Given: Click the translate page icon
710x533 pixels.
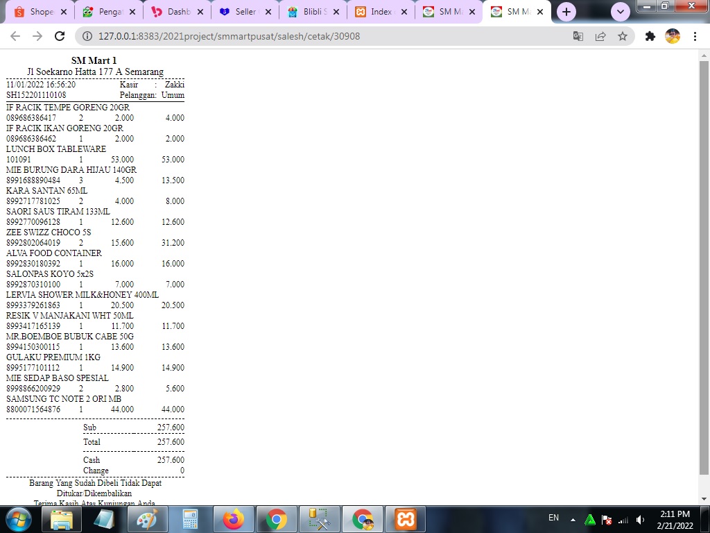Looking at the screenshot, I should point(578,36).
